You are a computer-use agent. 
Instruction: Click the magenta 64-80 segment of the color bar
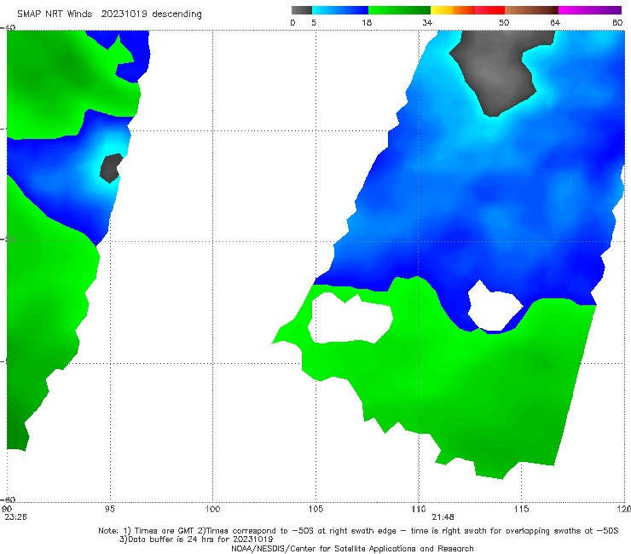point(590,10)
